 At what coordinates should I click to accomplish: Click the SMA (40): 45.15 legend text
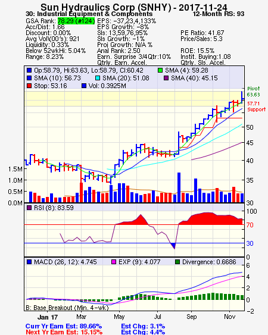(194, 78)
